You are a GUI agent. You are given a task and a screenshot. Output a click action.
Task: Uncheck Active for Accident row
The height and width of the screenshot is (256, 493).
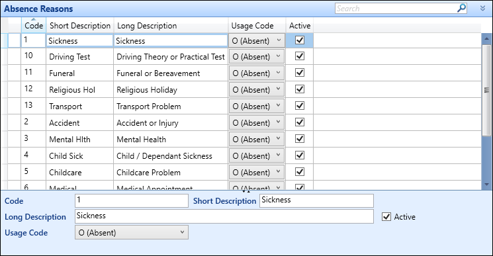tap(300, 122)
